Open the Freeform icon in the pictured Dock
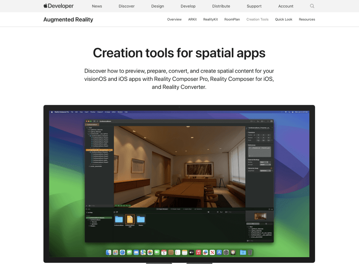 coord(205,252)
